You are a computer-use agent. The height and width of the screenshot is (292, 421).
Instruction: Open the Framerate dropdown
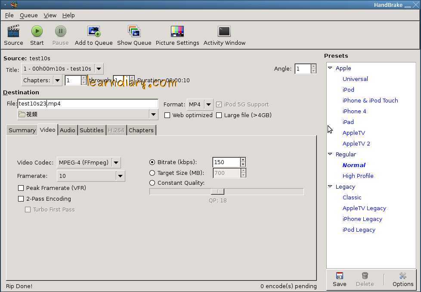pyautogui.click(x=91, y=176)
